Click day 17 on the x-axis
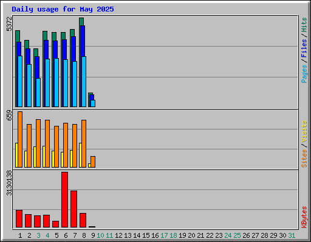The height and width of the screenshot is (242, 311). tap(164, 235)
